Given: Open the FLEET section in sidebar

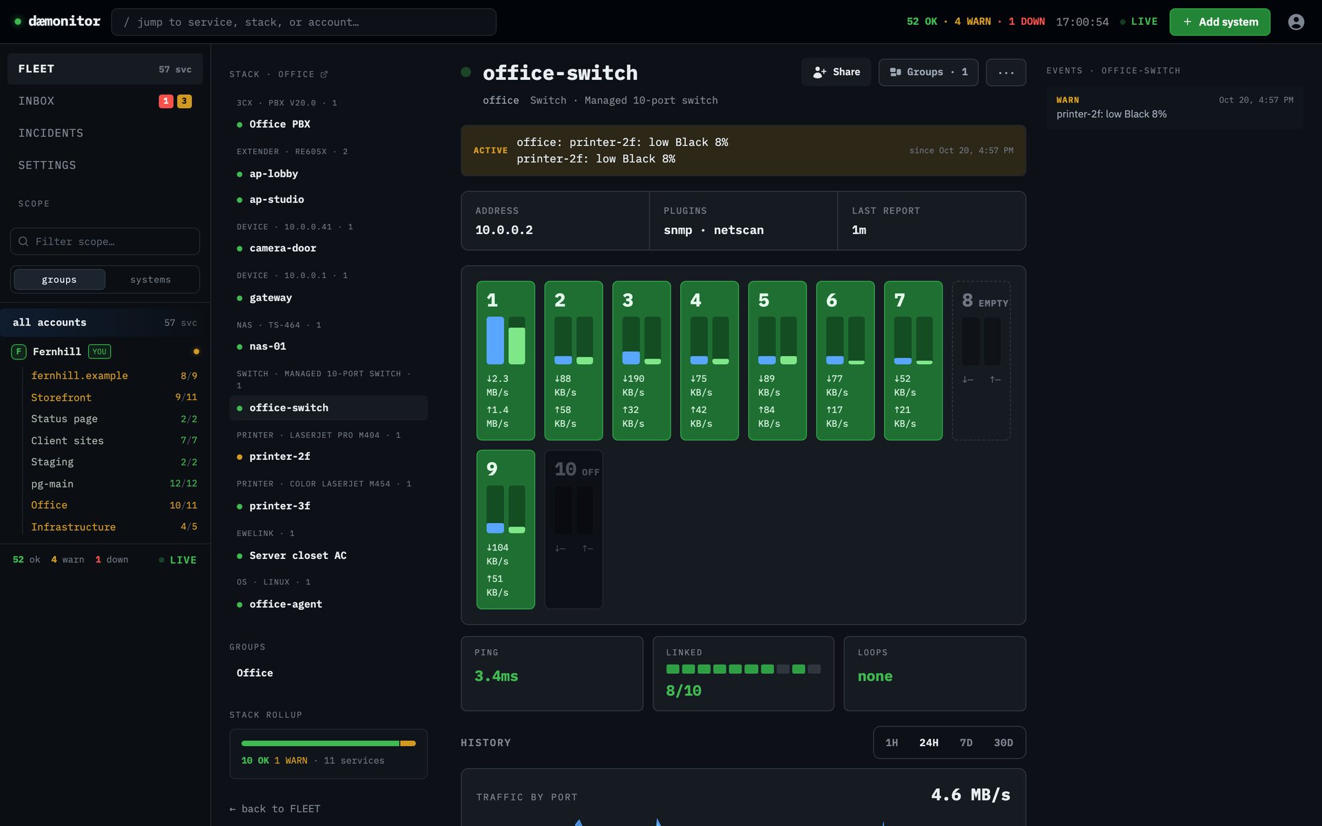Looking at the screenshot, I should click(x=105, y=69).
